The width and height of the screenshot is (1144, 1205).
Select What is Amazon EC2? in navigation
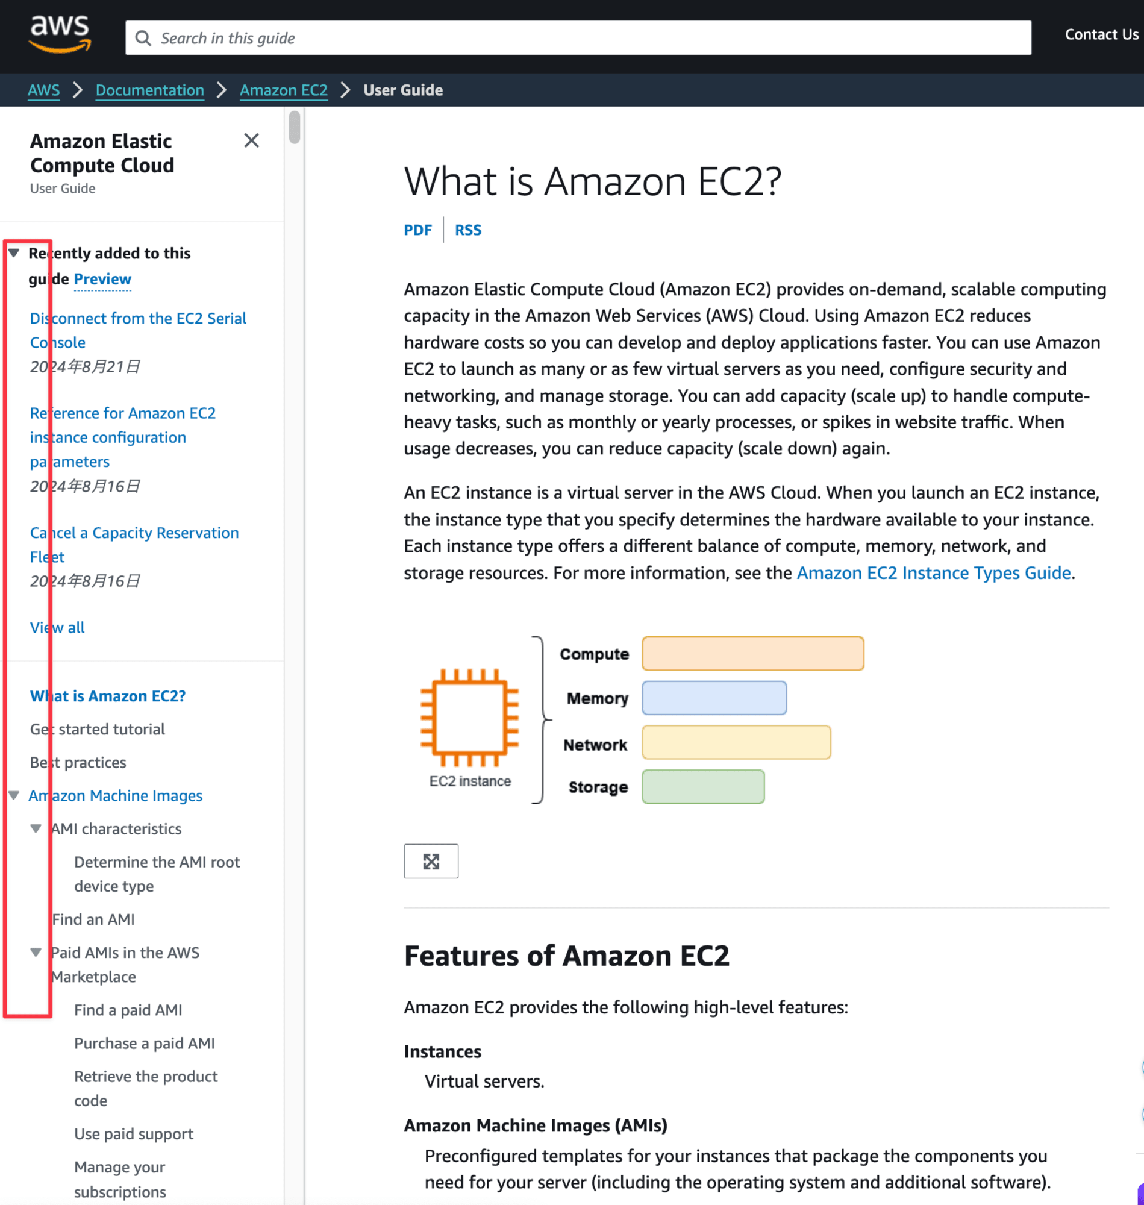108,696
